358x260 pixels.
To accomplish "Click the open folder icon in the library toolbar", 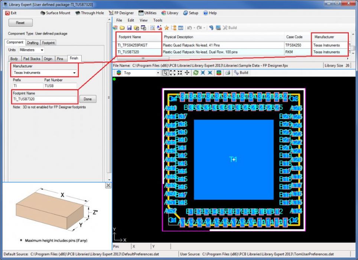I will (122, 28).
